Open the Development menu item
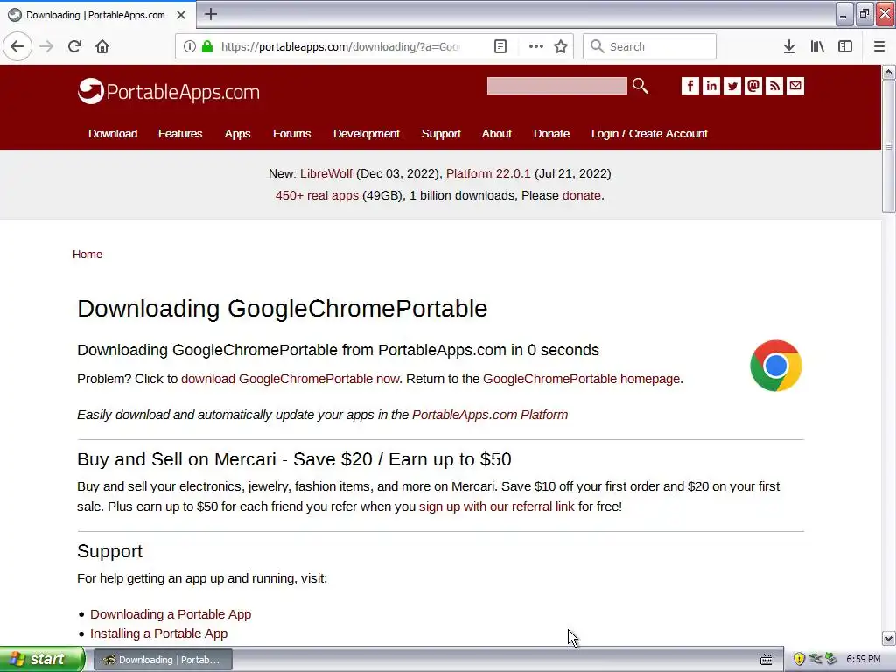Image resolution: width=896 pixels, height=672 pixels. click(x=367, y=133)
